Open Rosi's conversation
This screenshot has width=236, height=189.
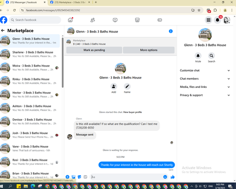click(x=30, y=162)
